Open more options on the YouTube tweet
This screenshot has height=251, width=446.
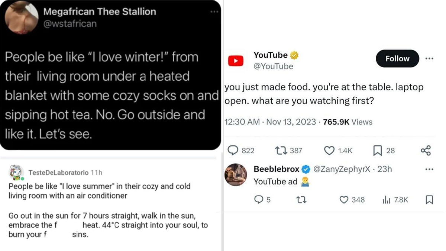[x=429, y=58]
